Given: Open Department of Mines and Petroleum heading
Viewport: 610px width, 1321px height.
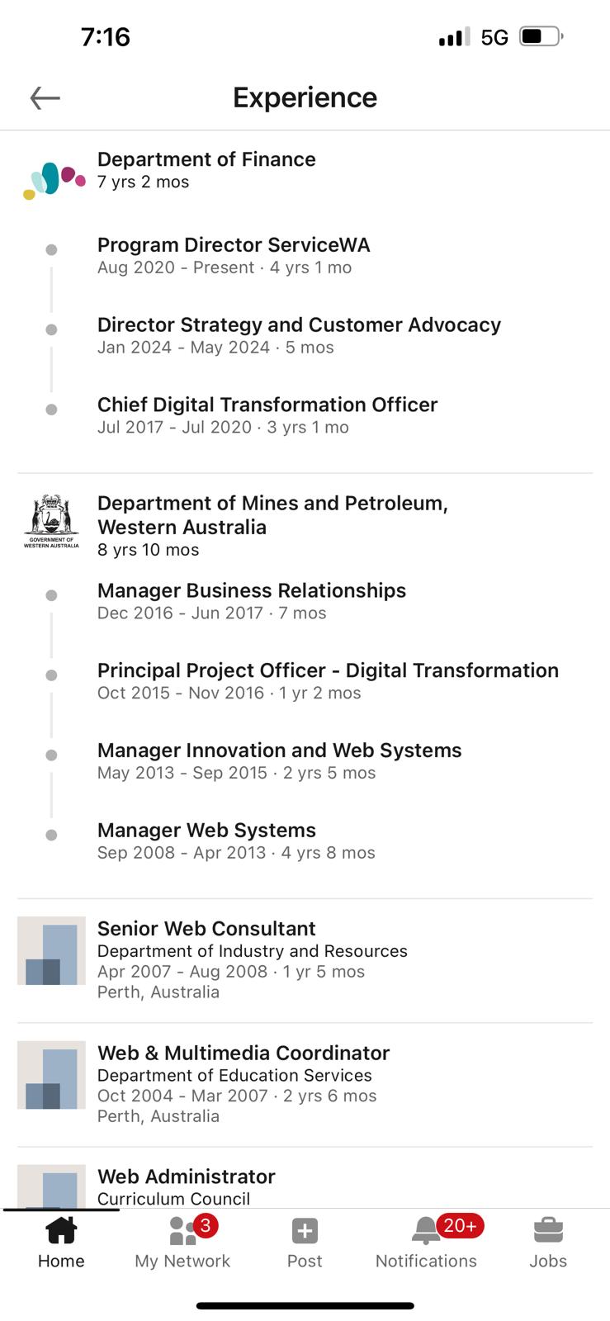Looking at the screenshot, I should pos(272,514).
